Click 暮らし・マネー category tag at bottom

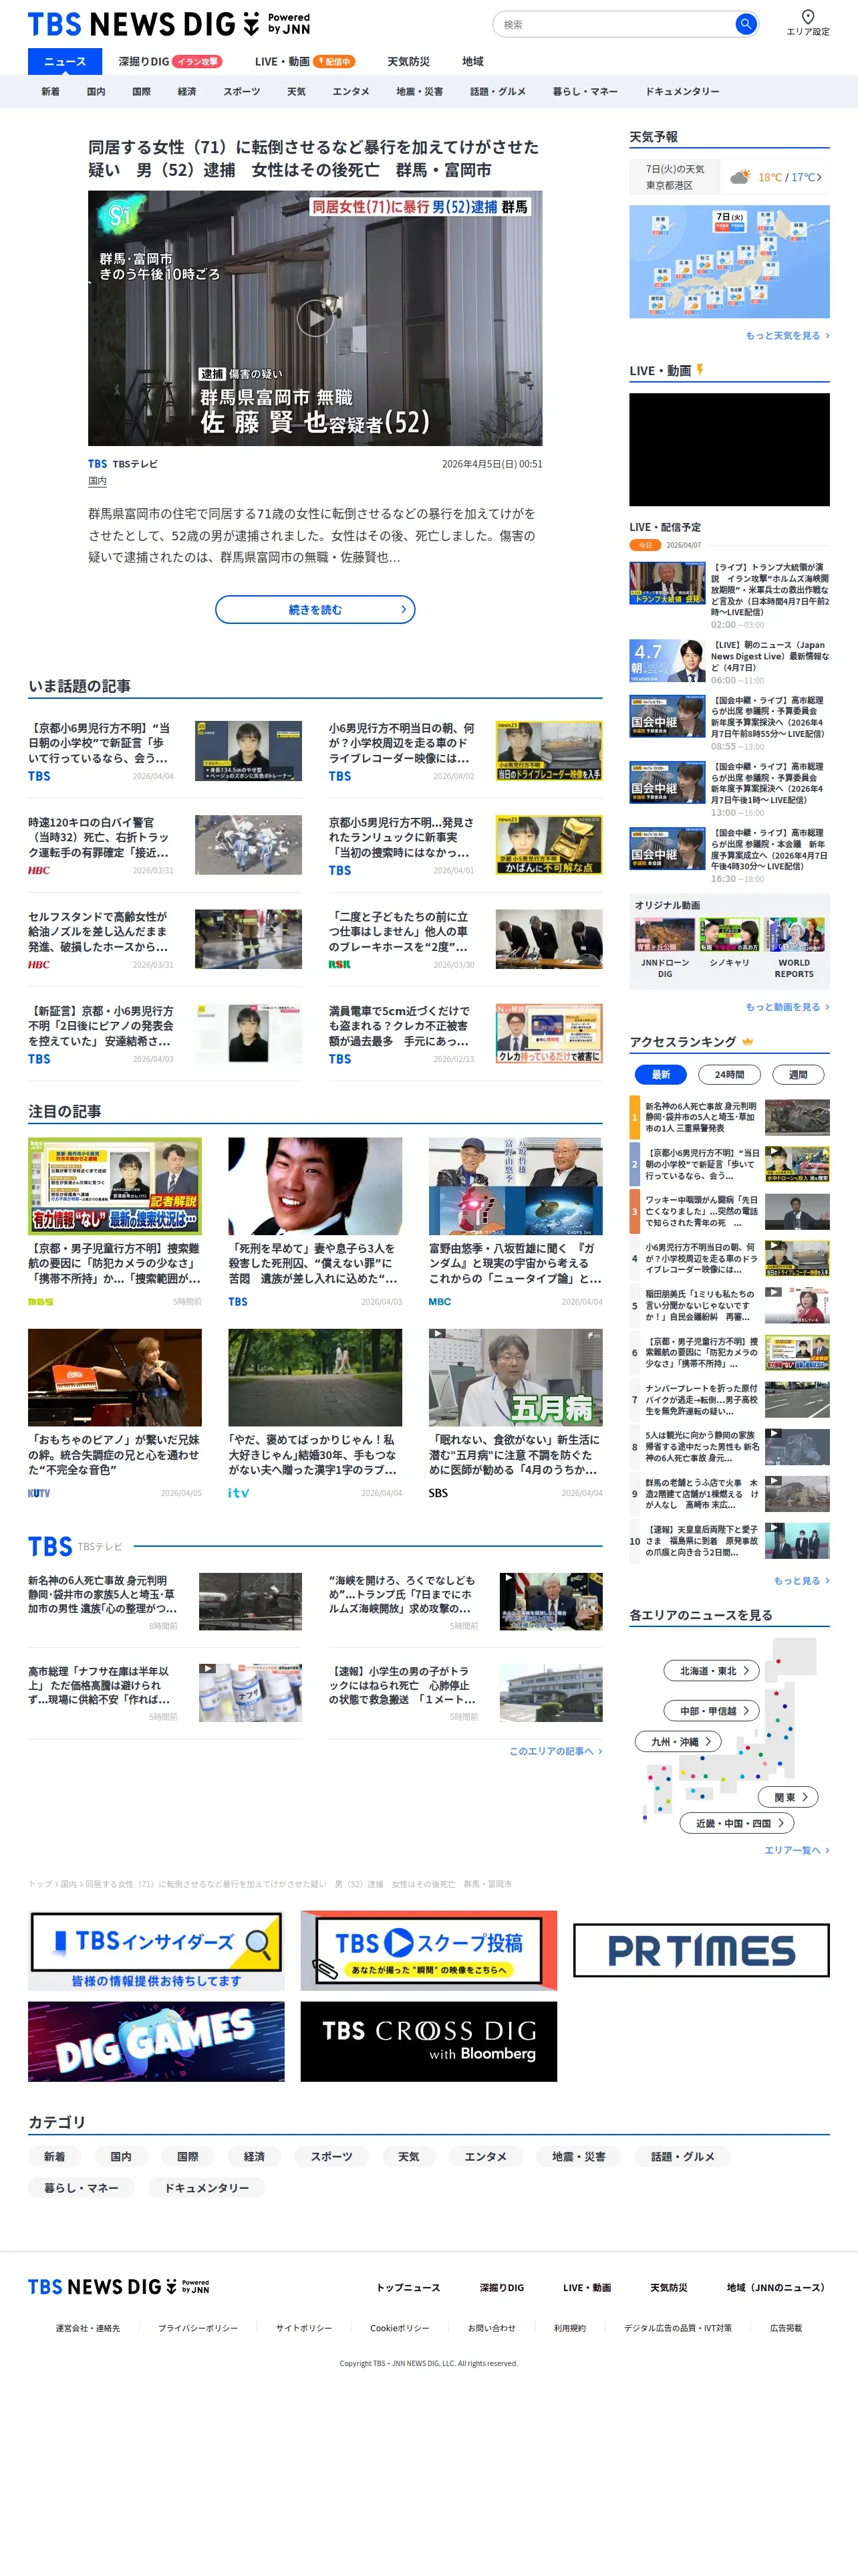(x=81, y=2187)
